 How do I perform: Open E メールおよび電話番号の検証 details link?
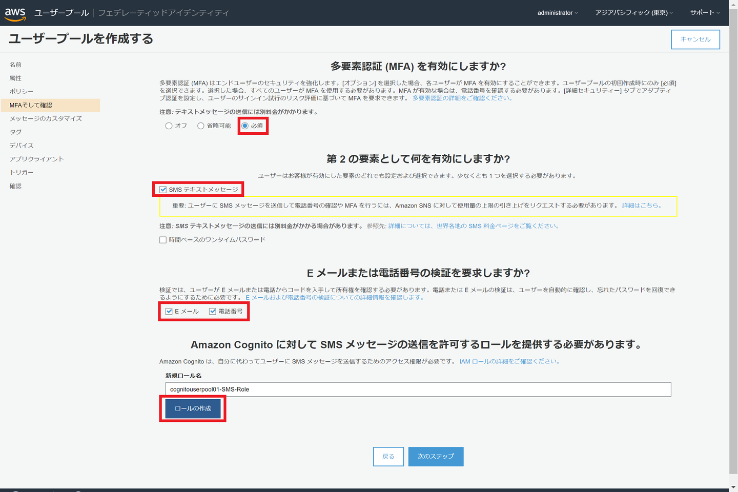335,297
